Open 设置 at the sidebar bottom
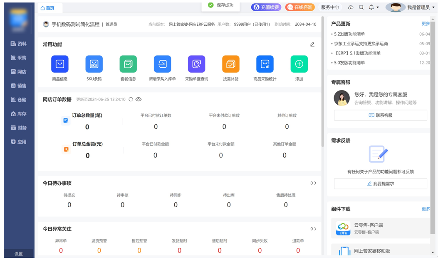The height and width of the screenshot is (262, 438). click(x=18, y=254)
